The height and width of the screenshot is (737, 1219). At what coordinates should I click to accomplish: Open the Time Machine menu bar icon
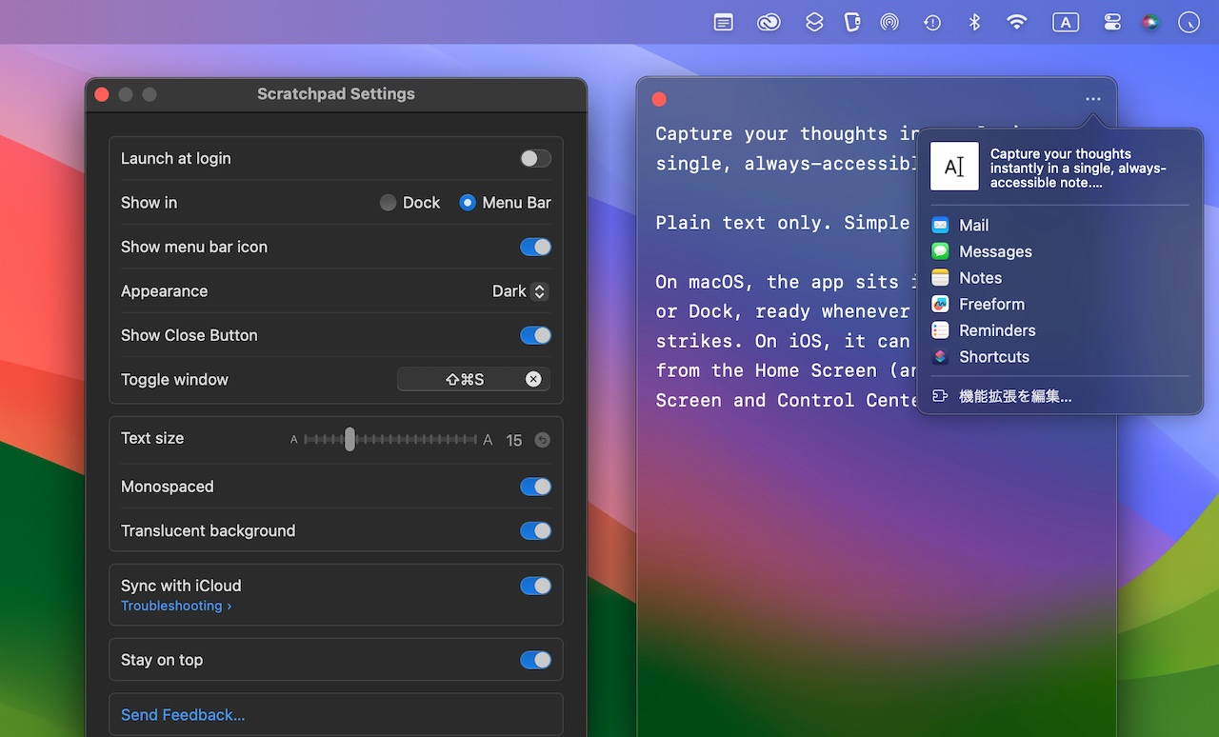tap(932, 22)
